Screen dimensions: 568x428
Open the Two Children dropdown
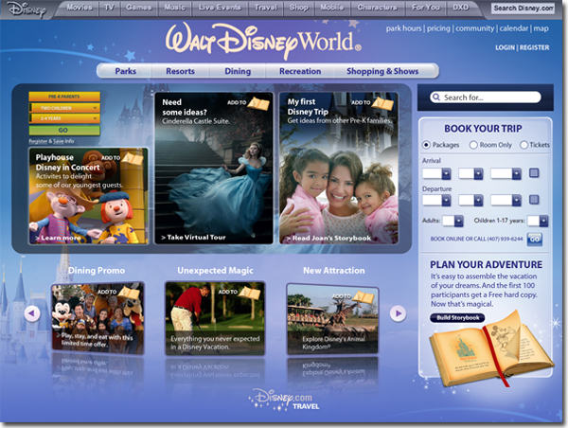pyautogui.click(x=64, y=108)
